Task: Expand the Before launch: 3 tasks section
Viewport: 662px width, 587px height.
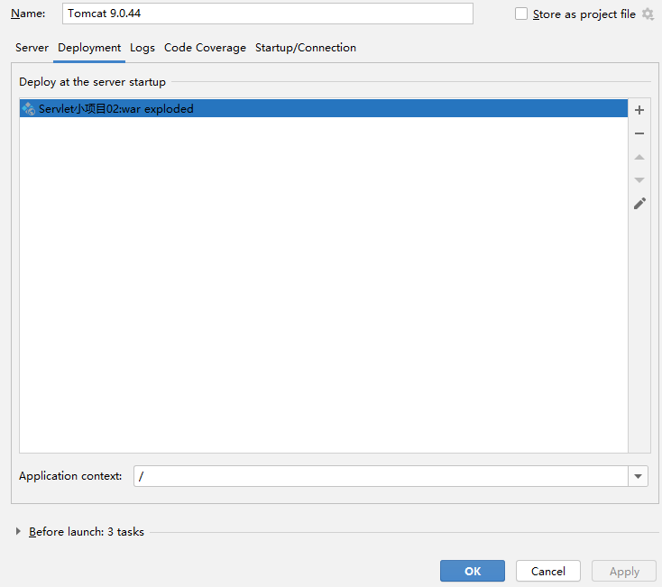Action: (18, 531)
